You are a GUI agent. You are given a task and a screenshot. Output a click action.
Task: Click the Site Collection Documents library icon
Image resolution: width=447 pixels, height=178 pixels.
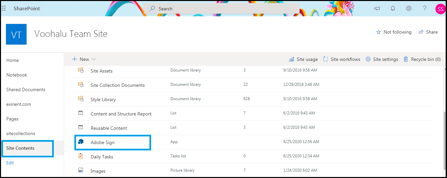[80, 85]
